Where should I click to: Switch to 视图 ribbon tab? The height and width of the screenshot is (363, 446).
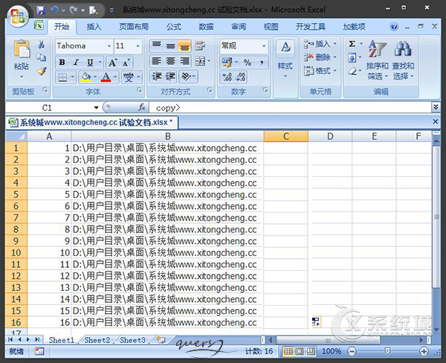click(x=271, y=27)
